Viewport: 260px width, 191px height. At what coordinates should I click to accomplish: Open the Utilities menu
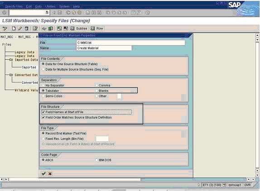tap(50, 6)
